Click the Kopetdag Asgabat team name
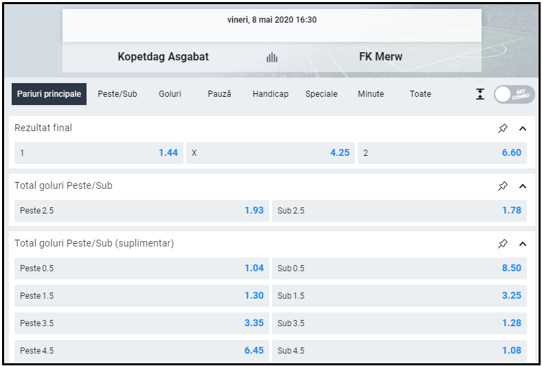This screenshot has height=366, width=542. (163, 57)
